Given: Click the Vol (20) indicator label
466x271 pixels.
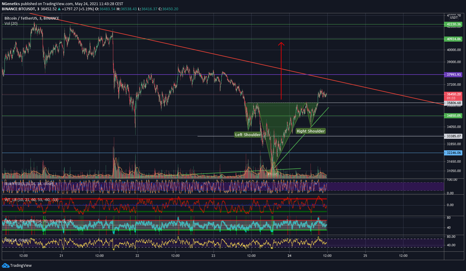Looking at the screenshot, I should click(x=11, y=24).
